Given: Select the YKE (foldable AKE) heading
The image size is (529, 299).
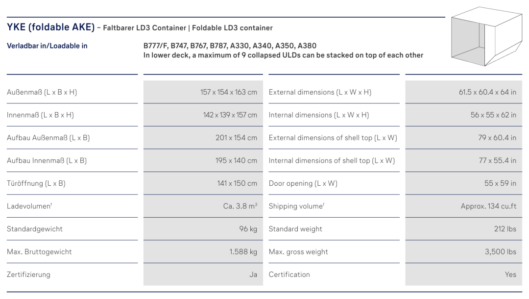Looking at the screenshot, I should click(50, 27).
